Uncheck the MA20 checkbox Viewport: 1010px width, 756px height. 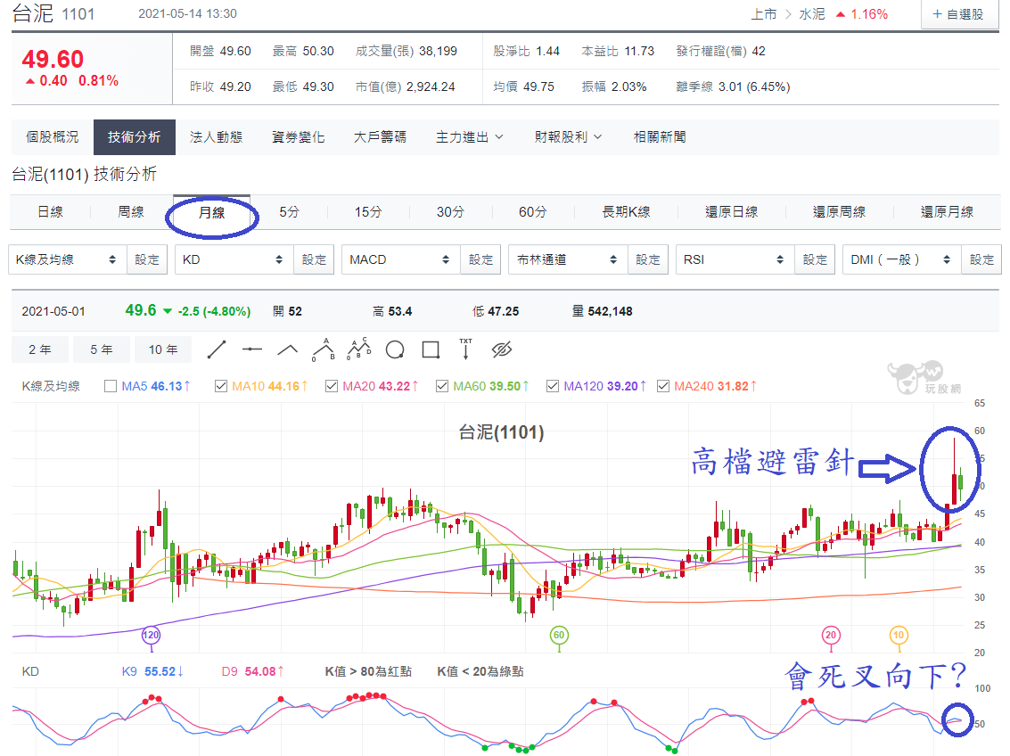click(x=332, y=386)
